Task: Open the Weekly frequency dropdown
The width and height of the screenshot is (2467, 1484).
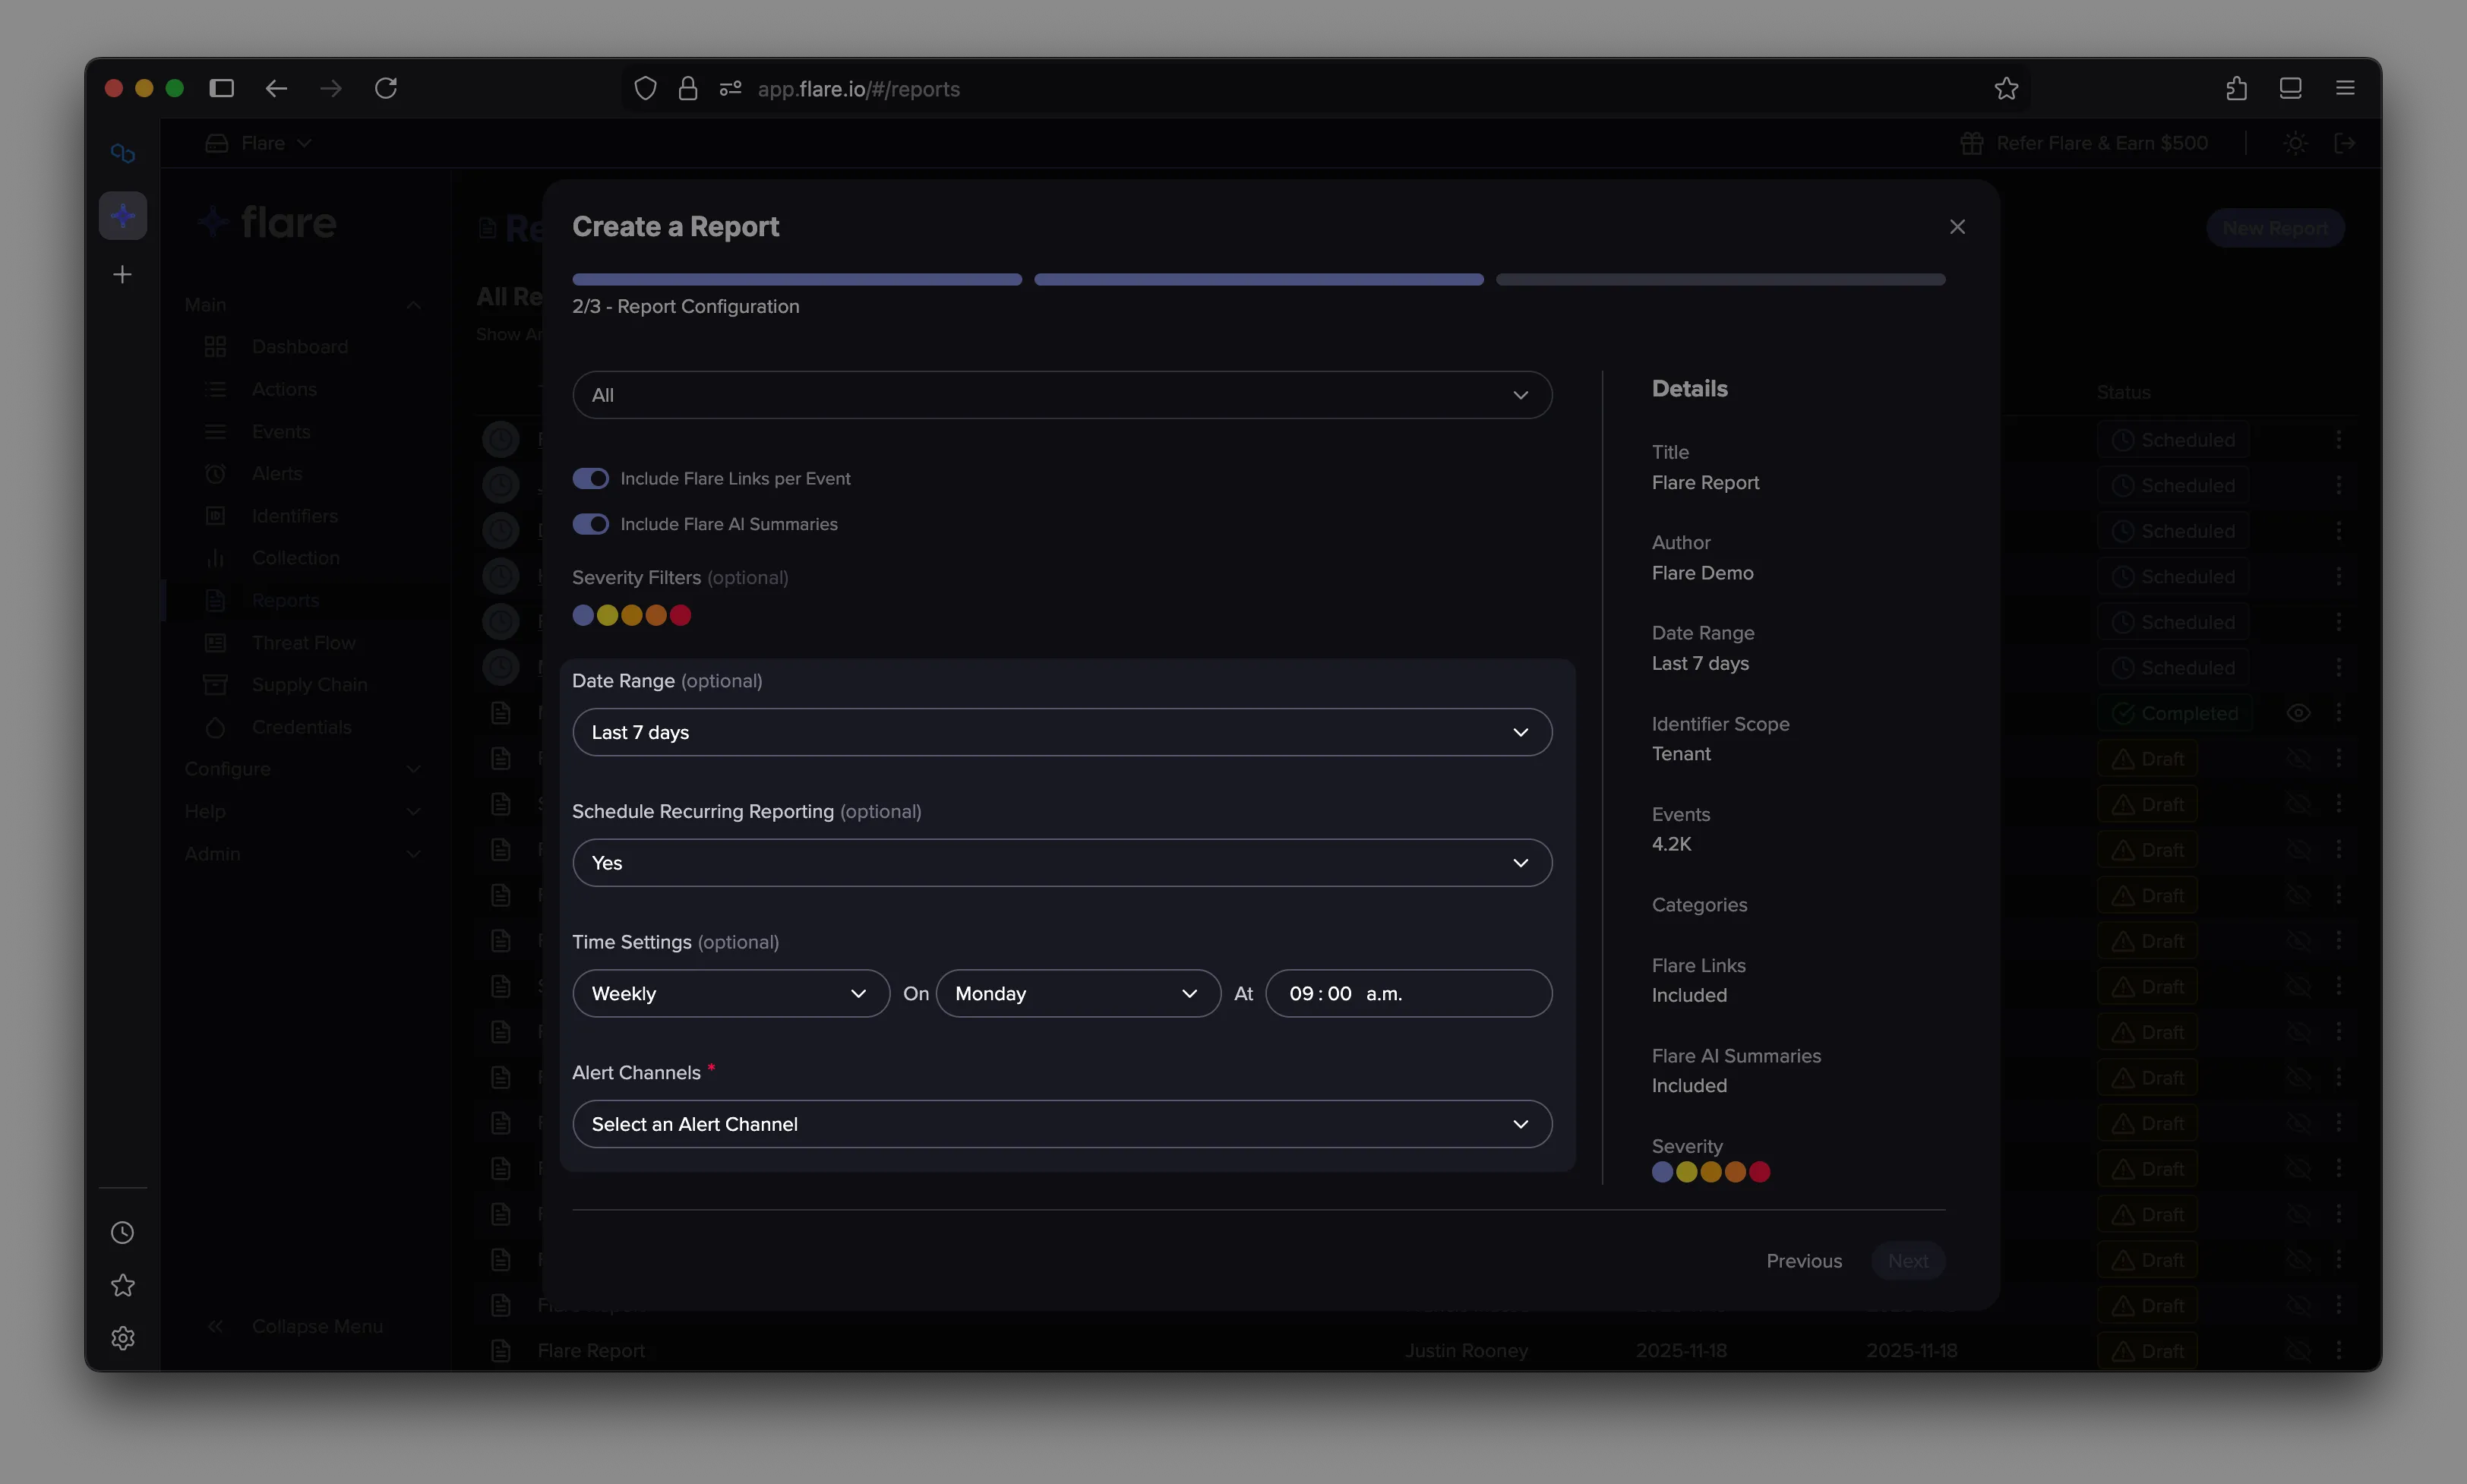Action: pyautogui.click(x=731, y=994)
